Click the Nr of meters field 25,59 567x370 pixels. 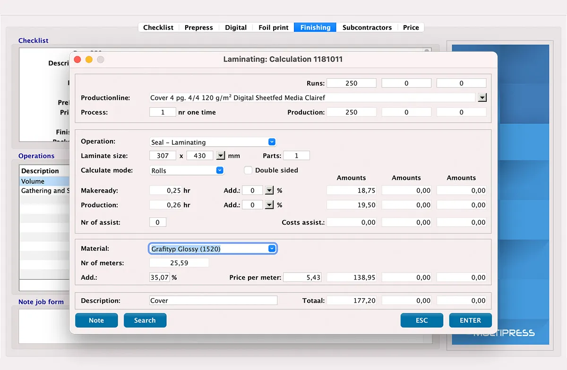click(179, 263)
